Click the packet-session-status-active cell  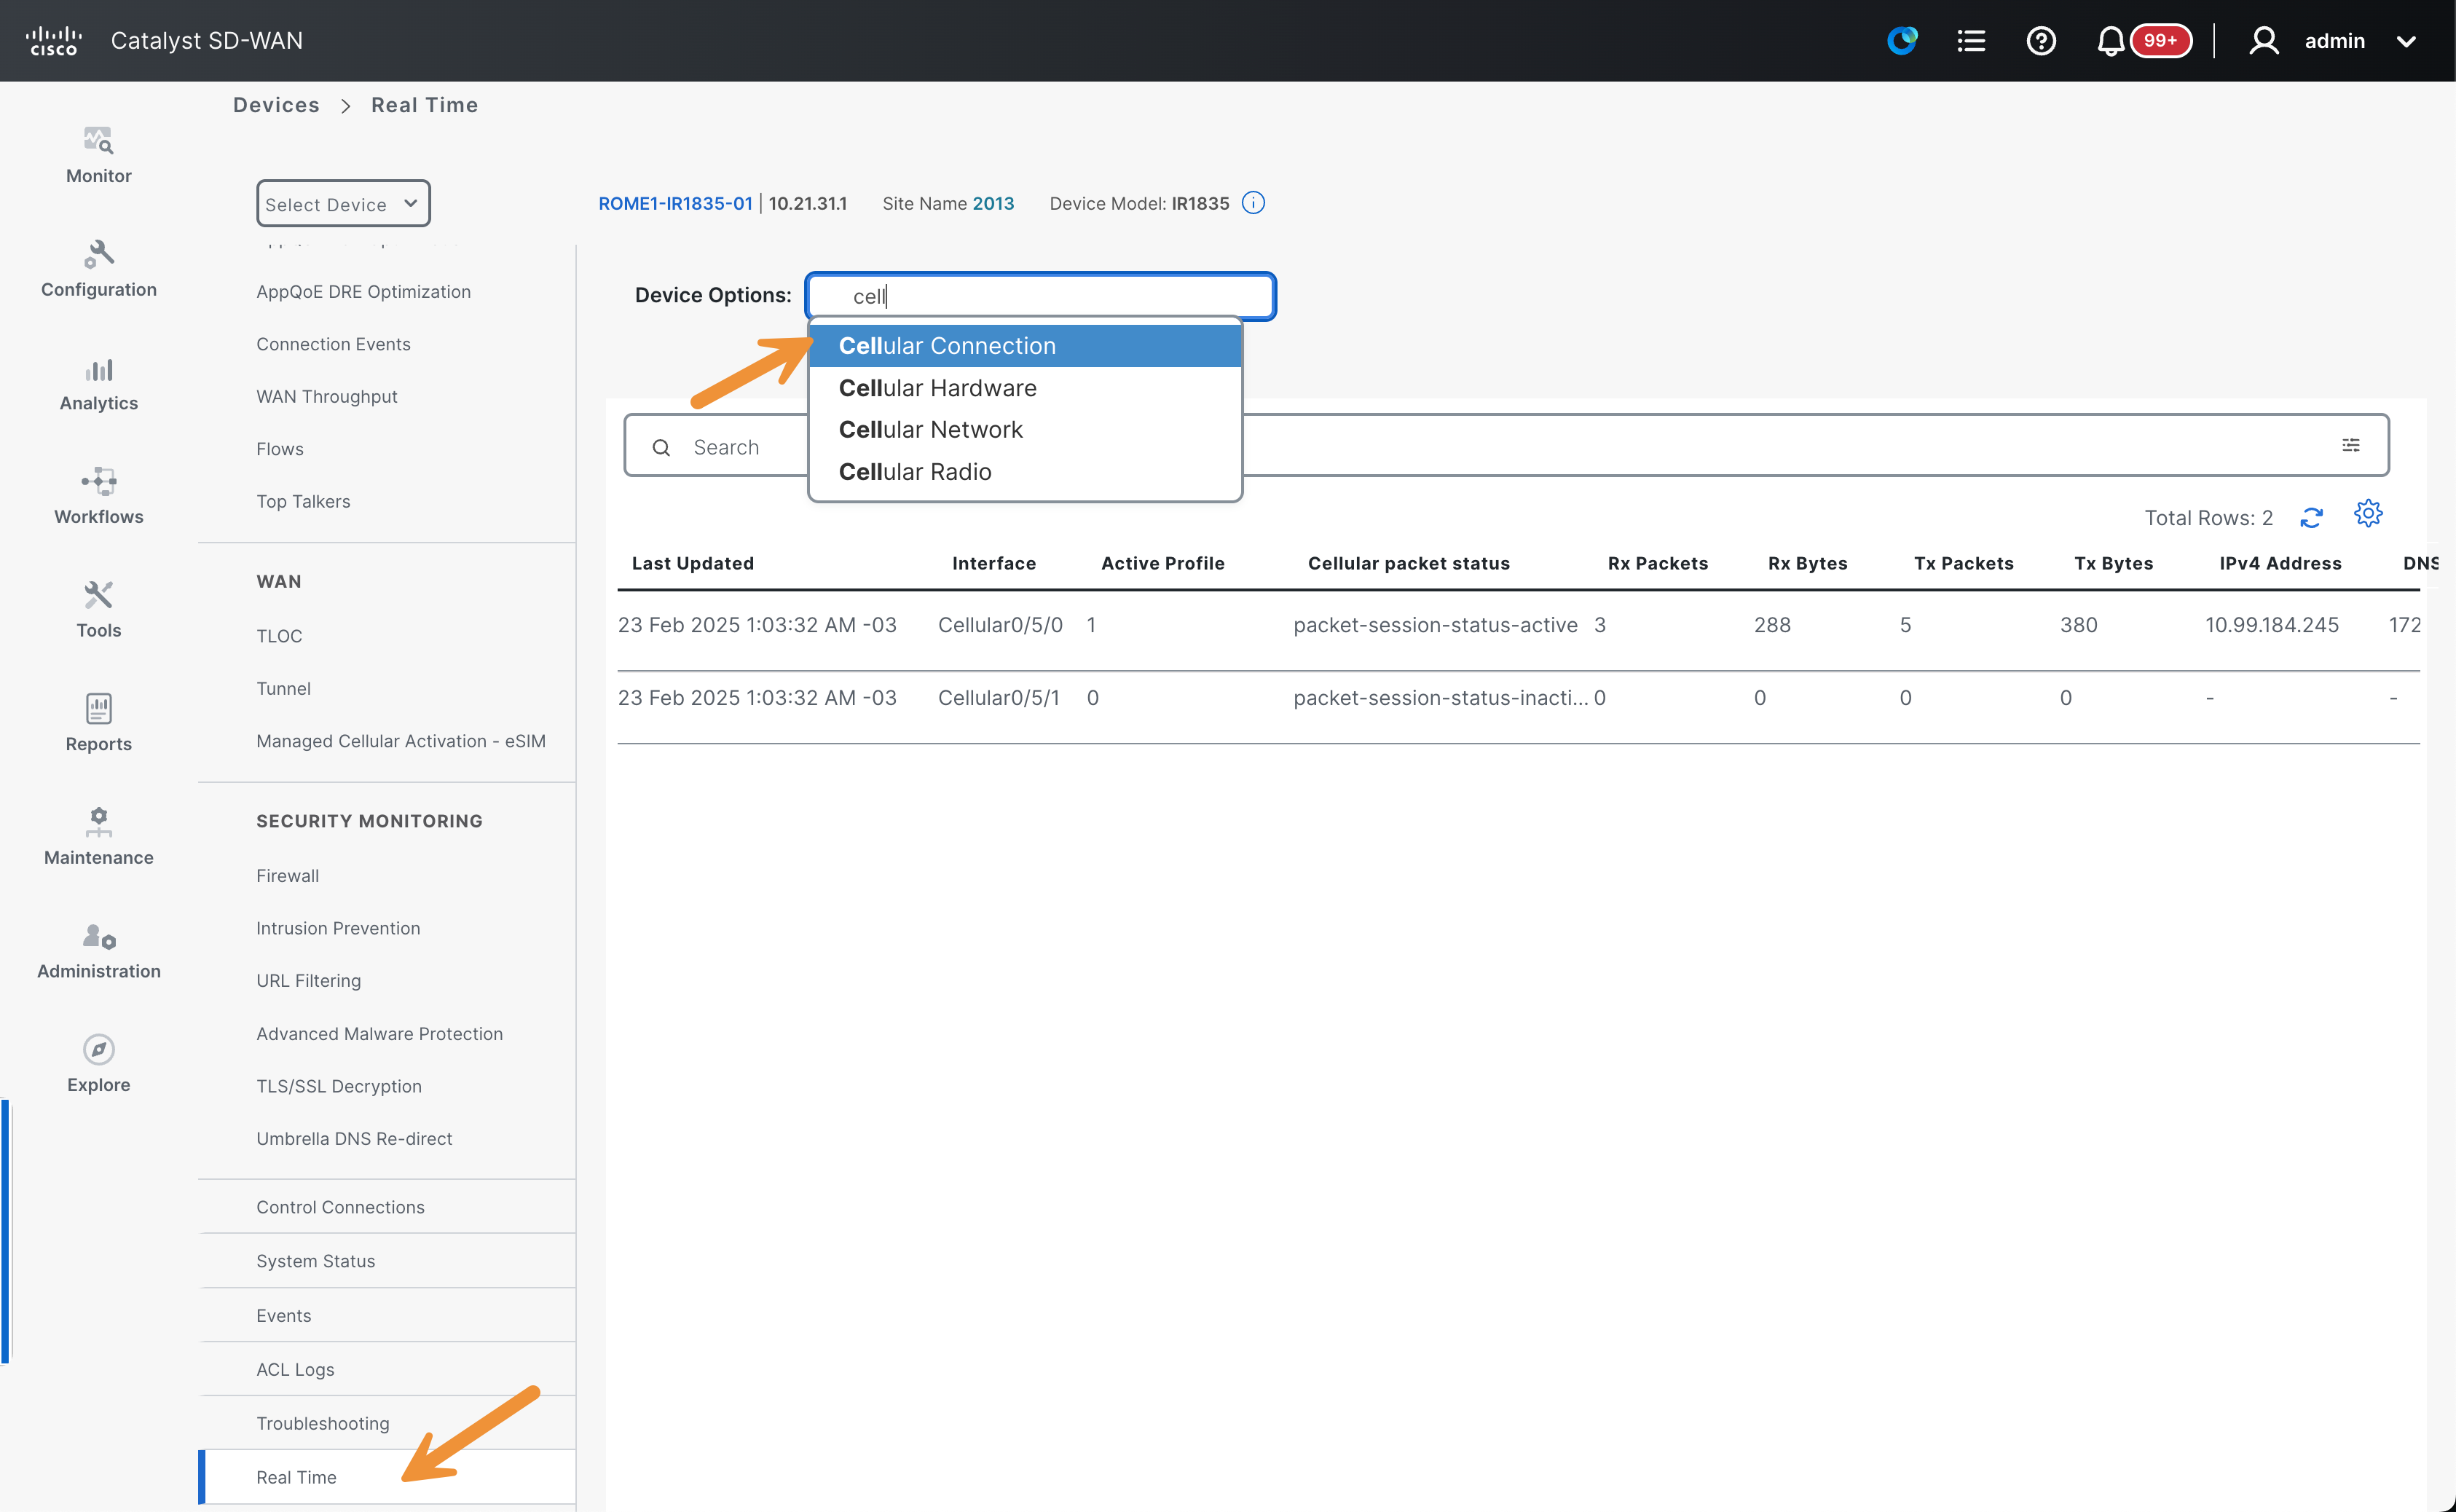pos(1435,625)
